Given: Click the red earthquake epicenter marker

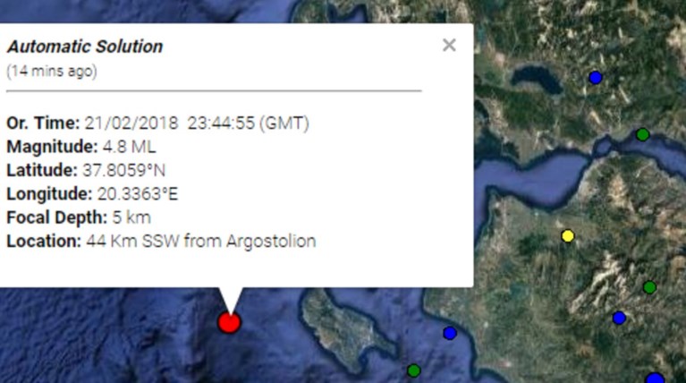Looking at the screenshot, I should coord(229,322).
